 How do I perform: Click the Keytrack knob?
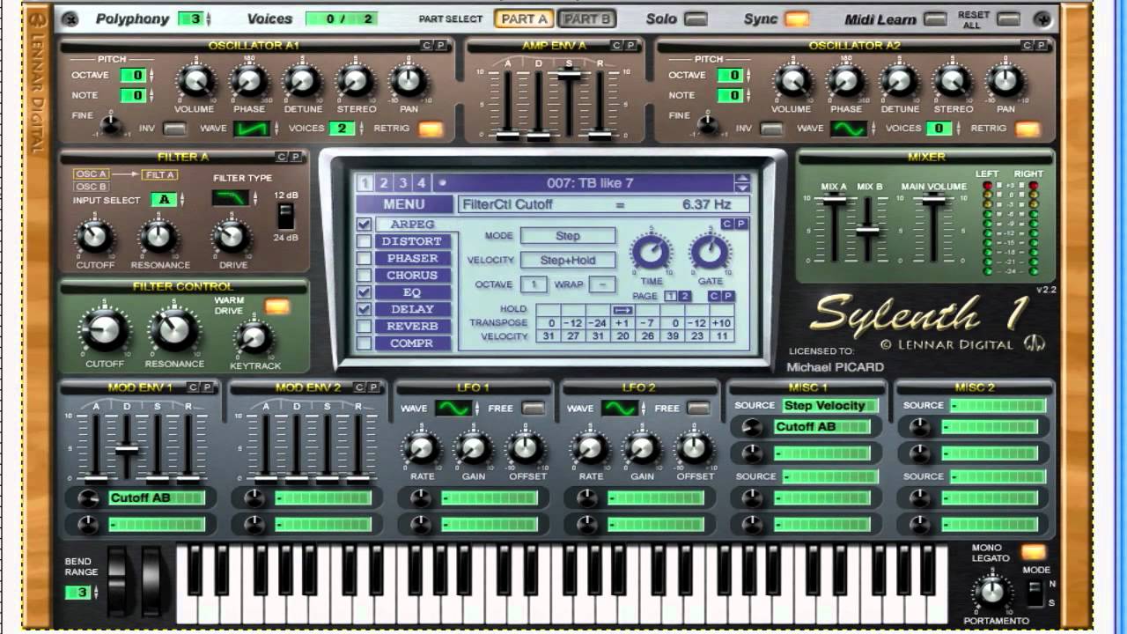point(254,337)
